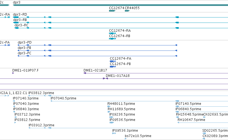This screenshot has width=228, height=140.
Task: Select the dpr3 gene label
Action: 17,2
